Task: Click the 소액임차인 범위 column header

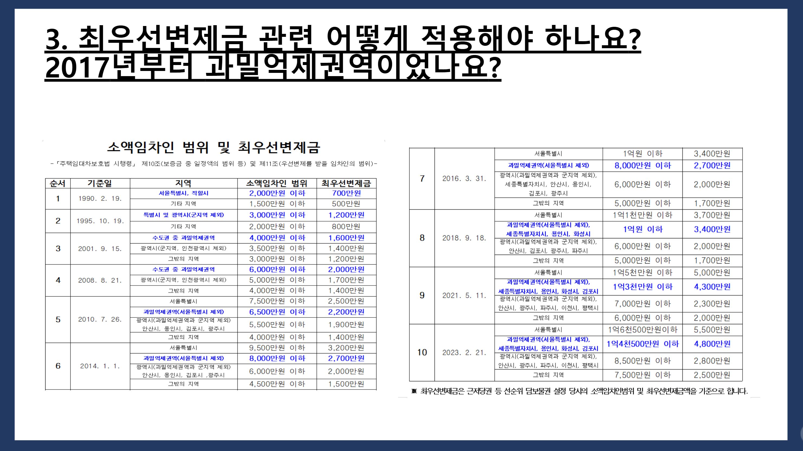Action: click(277, 183)
